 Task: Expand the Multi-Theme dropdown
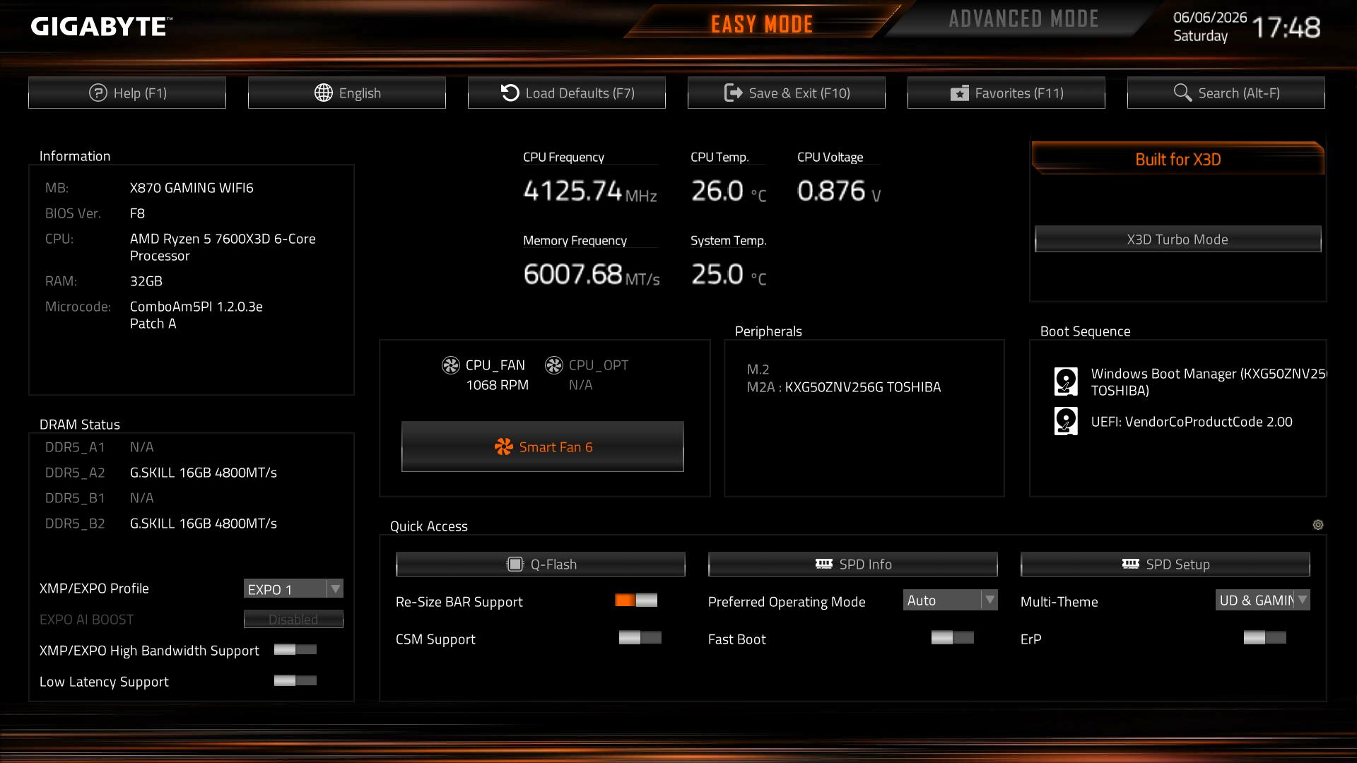[x=1262, y=600]
